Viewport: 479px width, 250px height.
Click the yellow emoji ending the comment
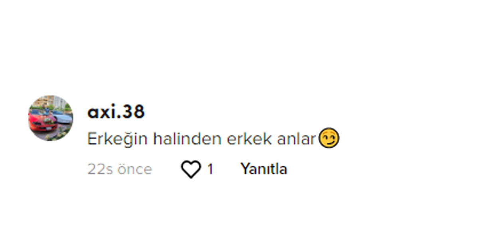[x=329, y=139]
